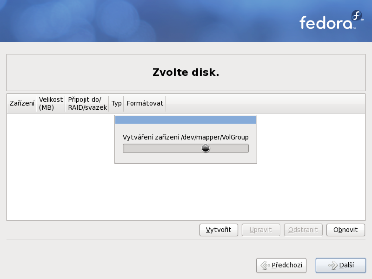This screenshot has height=279, width=372.
Task: Click the Odstranit button
Action: coord(303,230)
